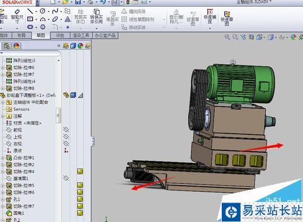Select the Polygon sketch tool
The width and height of the screenshot is (303, 222).
(42, 27)
